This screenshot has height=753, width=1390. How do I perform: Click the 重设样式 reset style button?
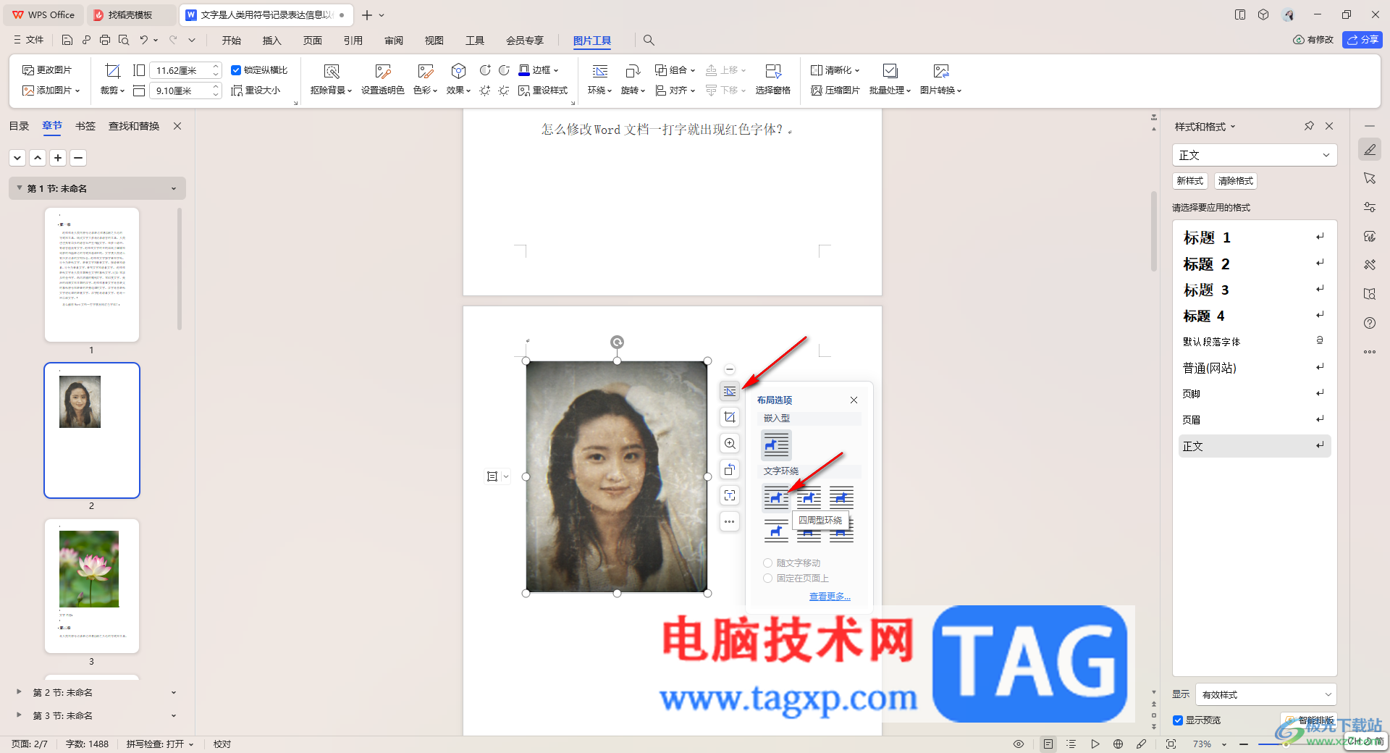pyautogui.click(x=543, y=91)
